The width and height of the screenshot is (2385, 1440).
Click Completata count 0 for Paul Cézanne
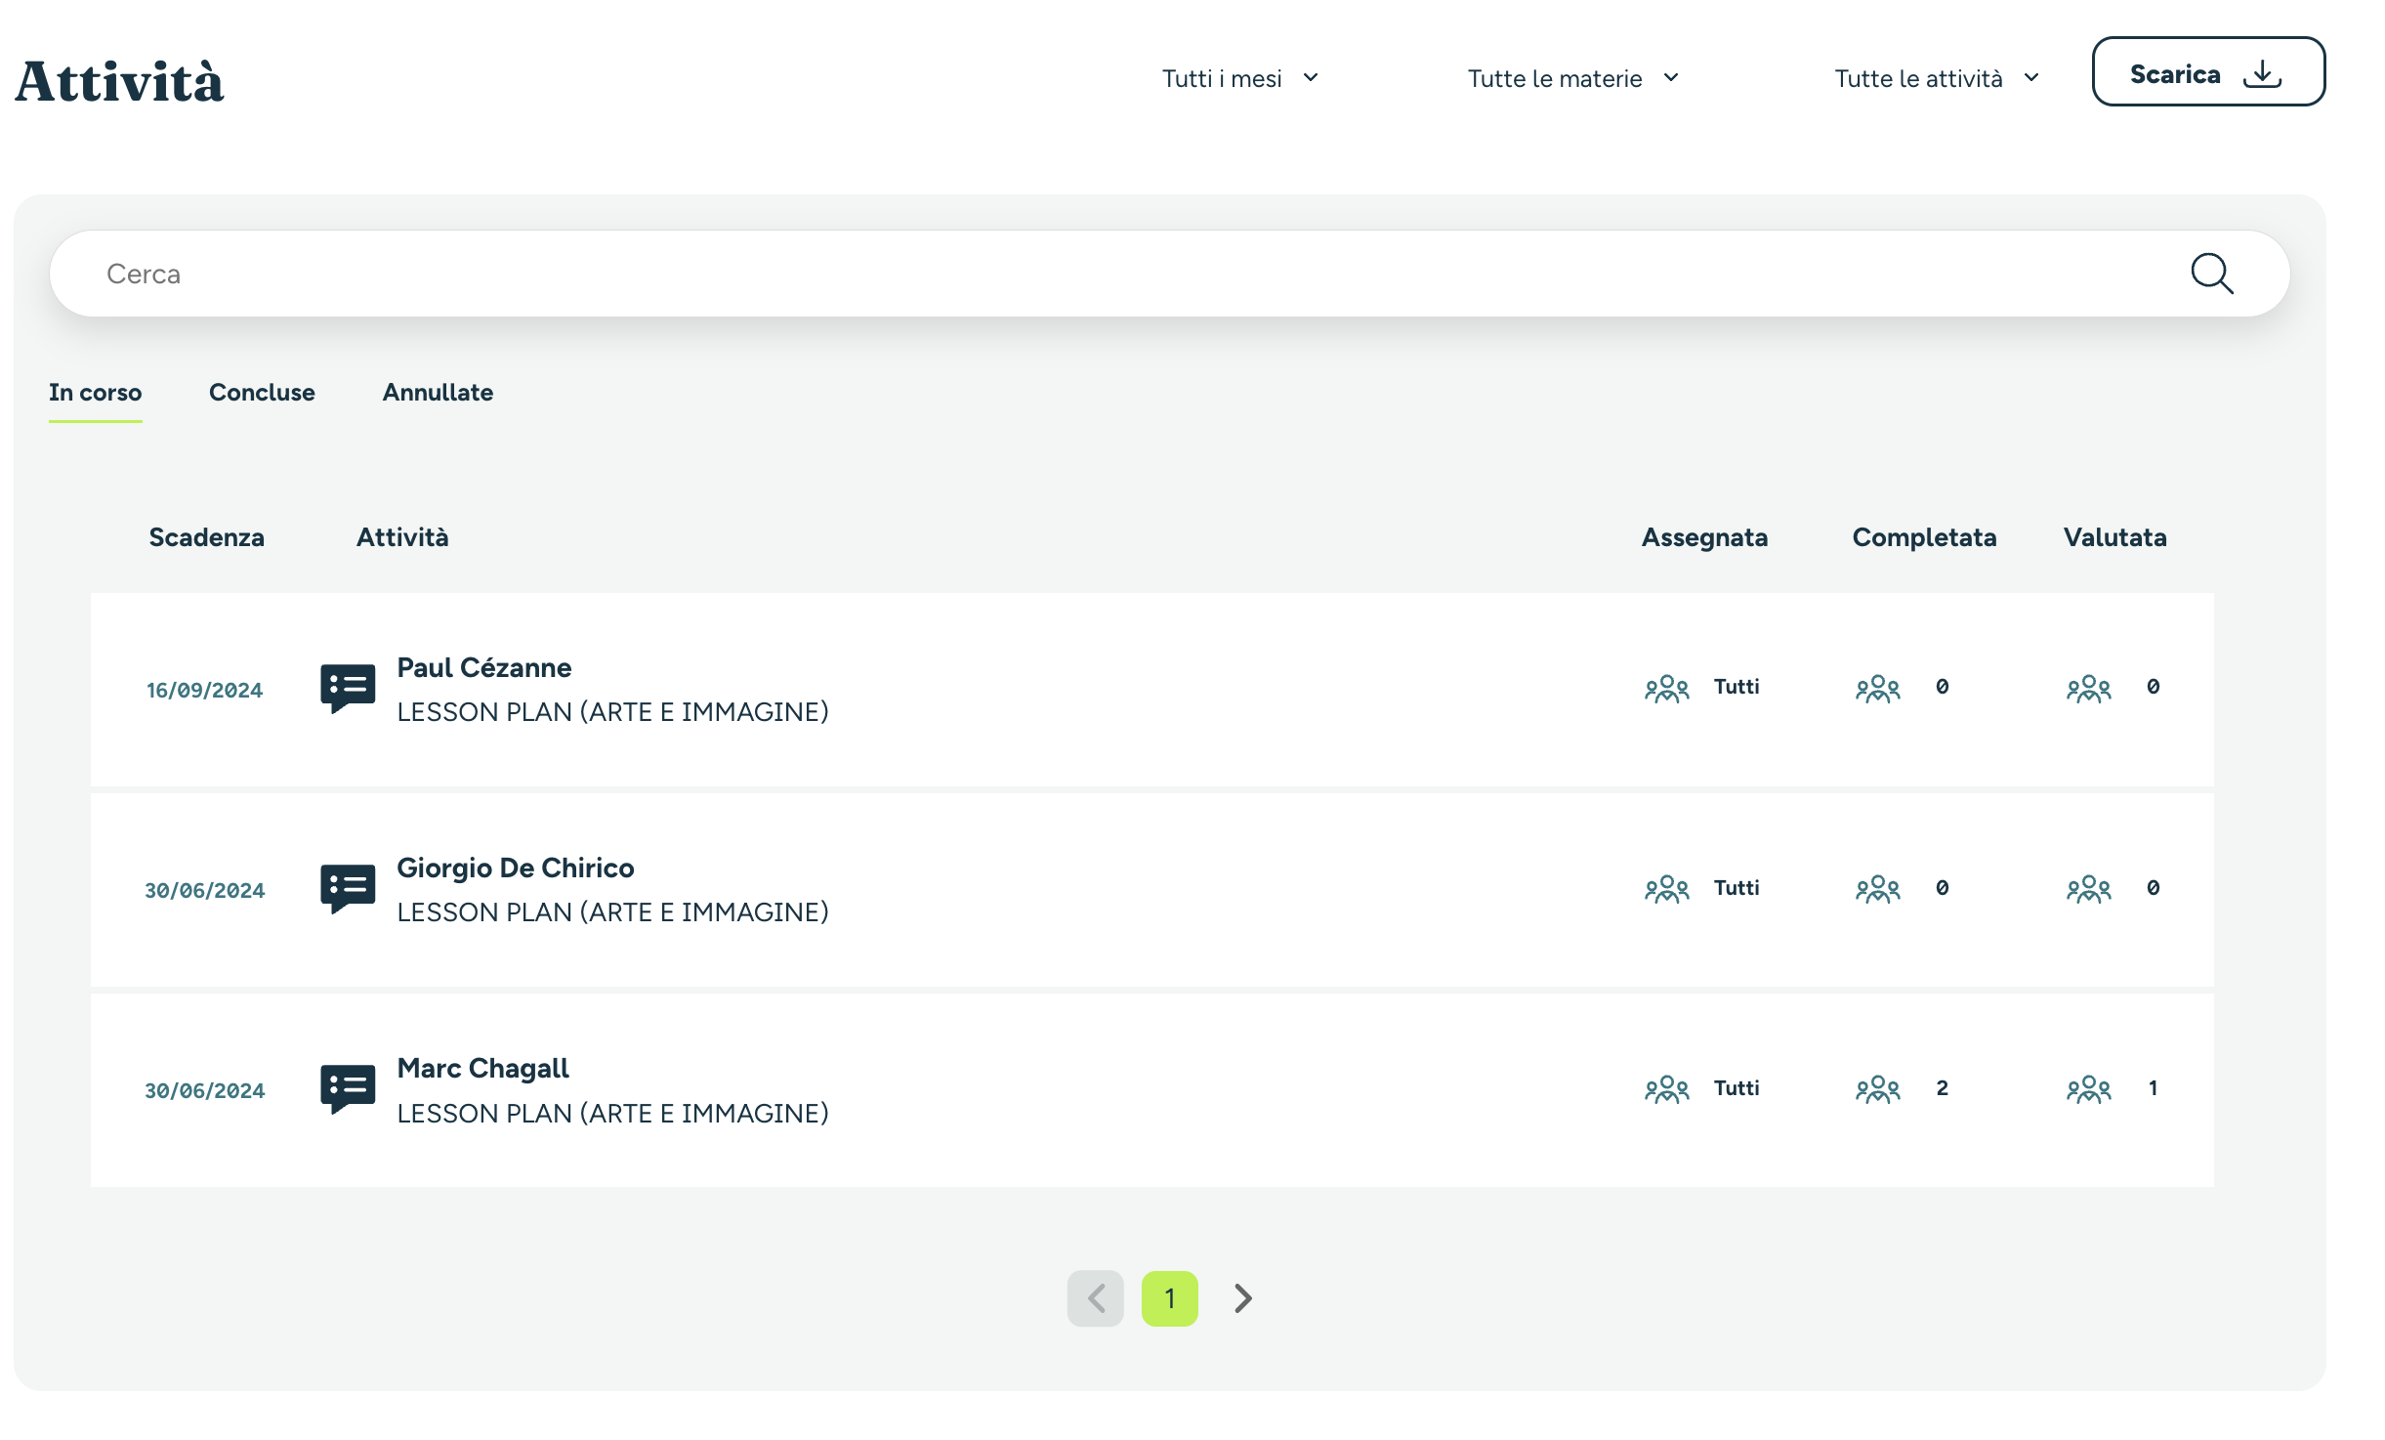click(1943, 687)
